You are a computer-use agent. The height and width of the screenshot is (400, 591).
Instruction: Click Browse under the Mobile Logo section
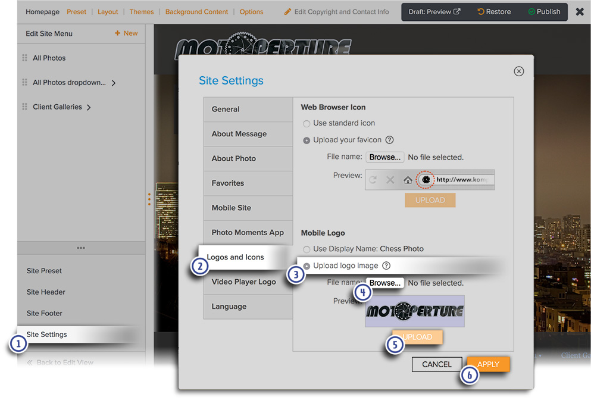384,283
